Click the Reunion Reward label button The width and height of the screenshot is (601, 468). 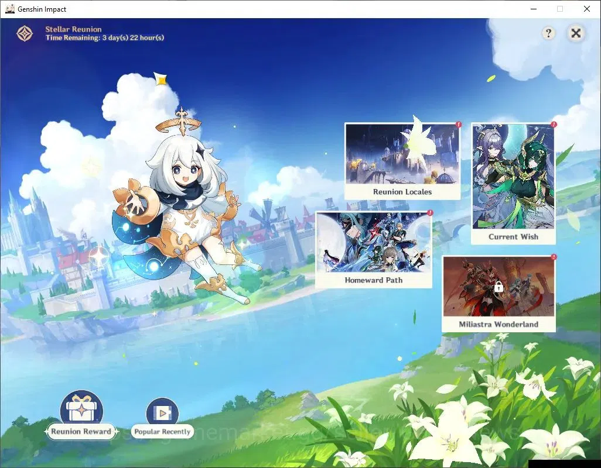[x=81, y=432]
